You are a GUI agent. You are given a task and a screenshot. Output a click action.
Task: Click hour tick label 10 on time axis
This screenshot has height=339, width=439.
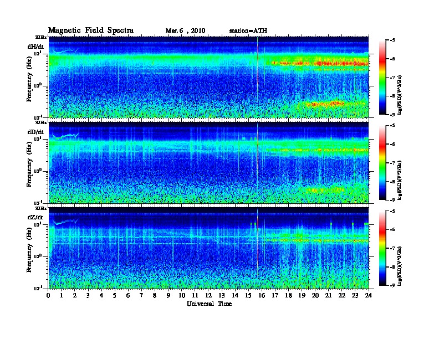coord(182,295)
